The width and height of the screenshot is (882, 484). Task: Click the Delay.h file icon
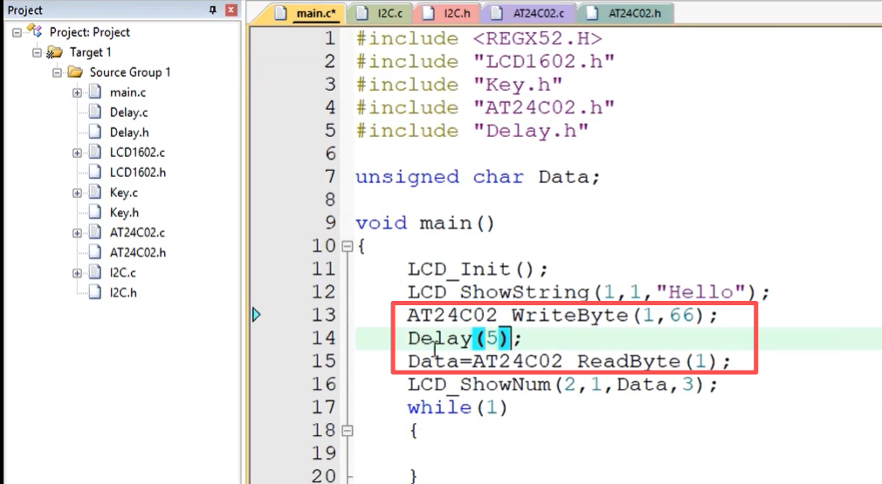pos(95,132)
